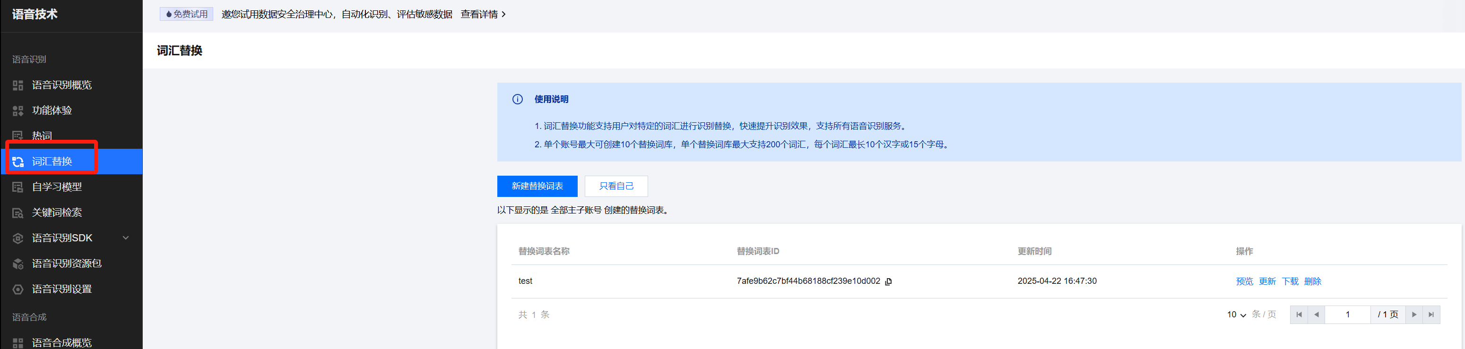Click 下载 for the test table
This screenshot has height=349, width=1465.
(x=1290, y=281)
